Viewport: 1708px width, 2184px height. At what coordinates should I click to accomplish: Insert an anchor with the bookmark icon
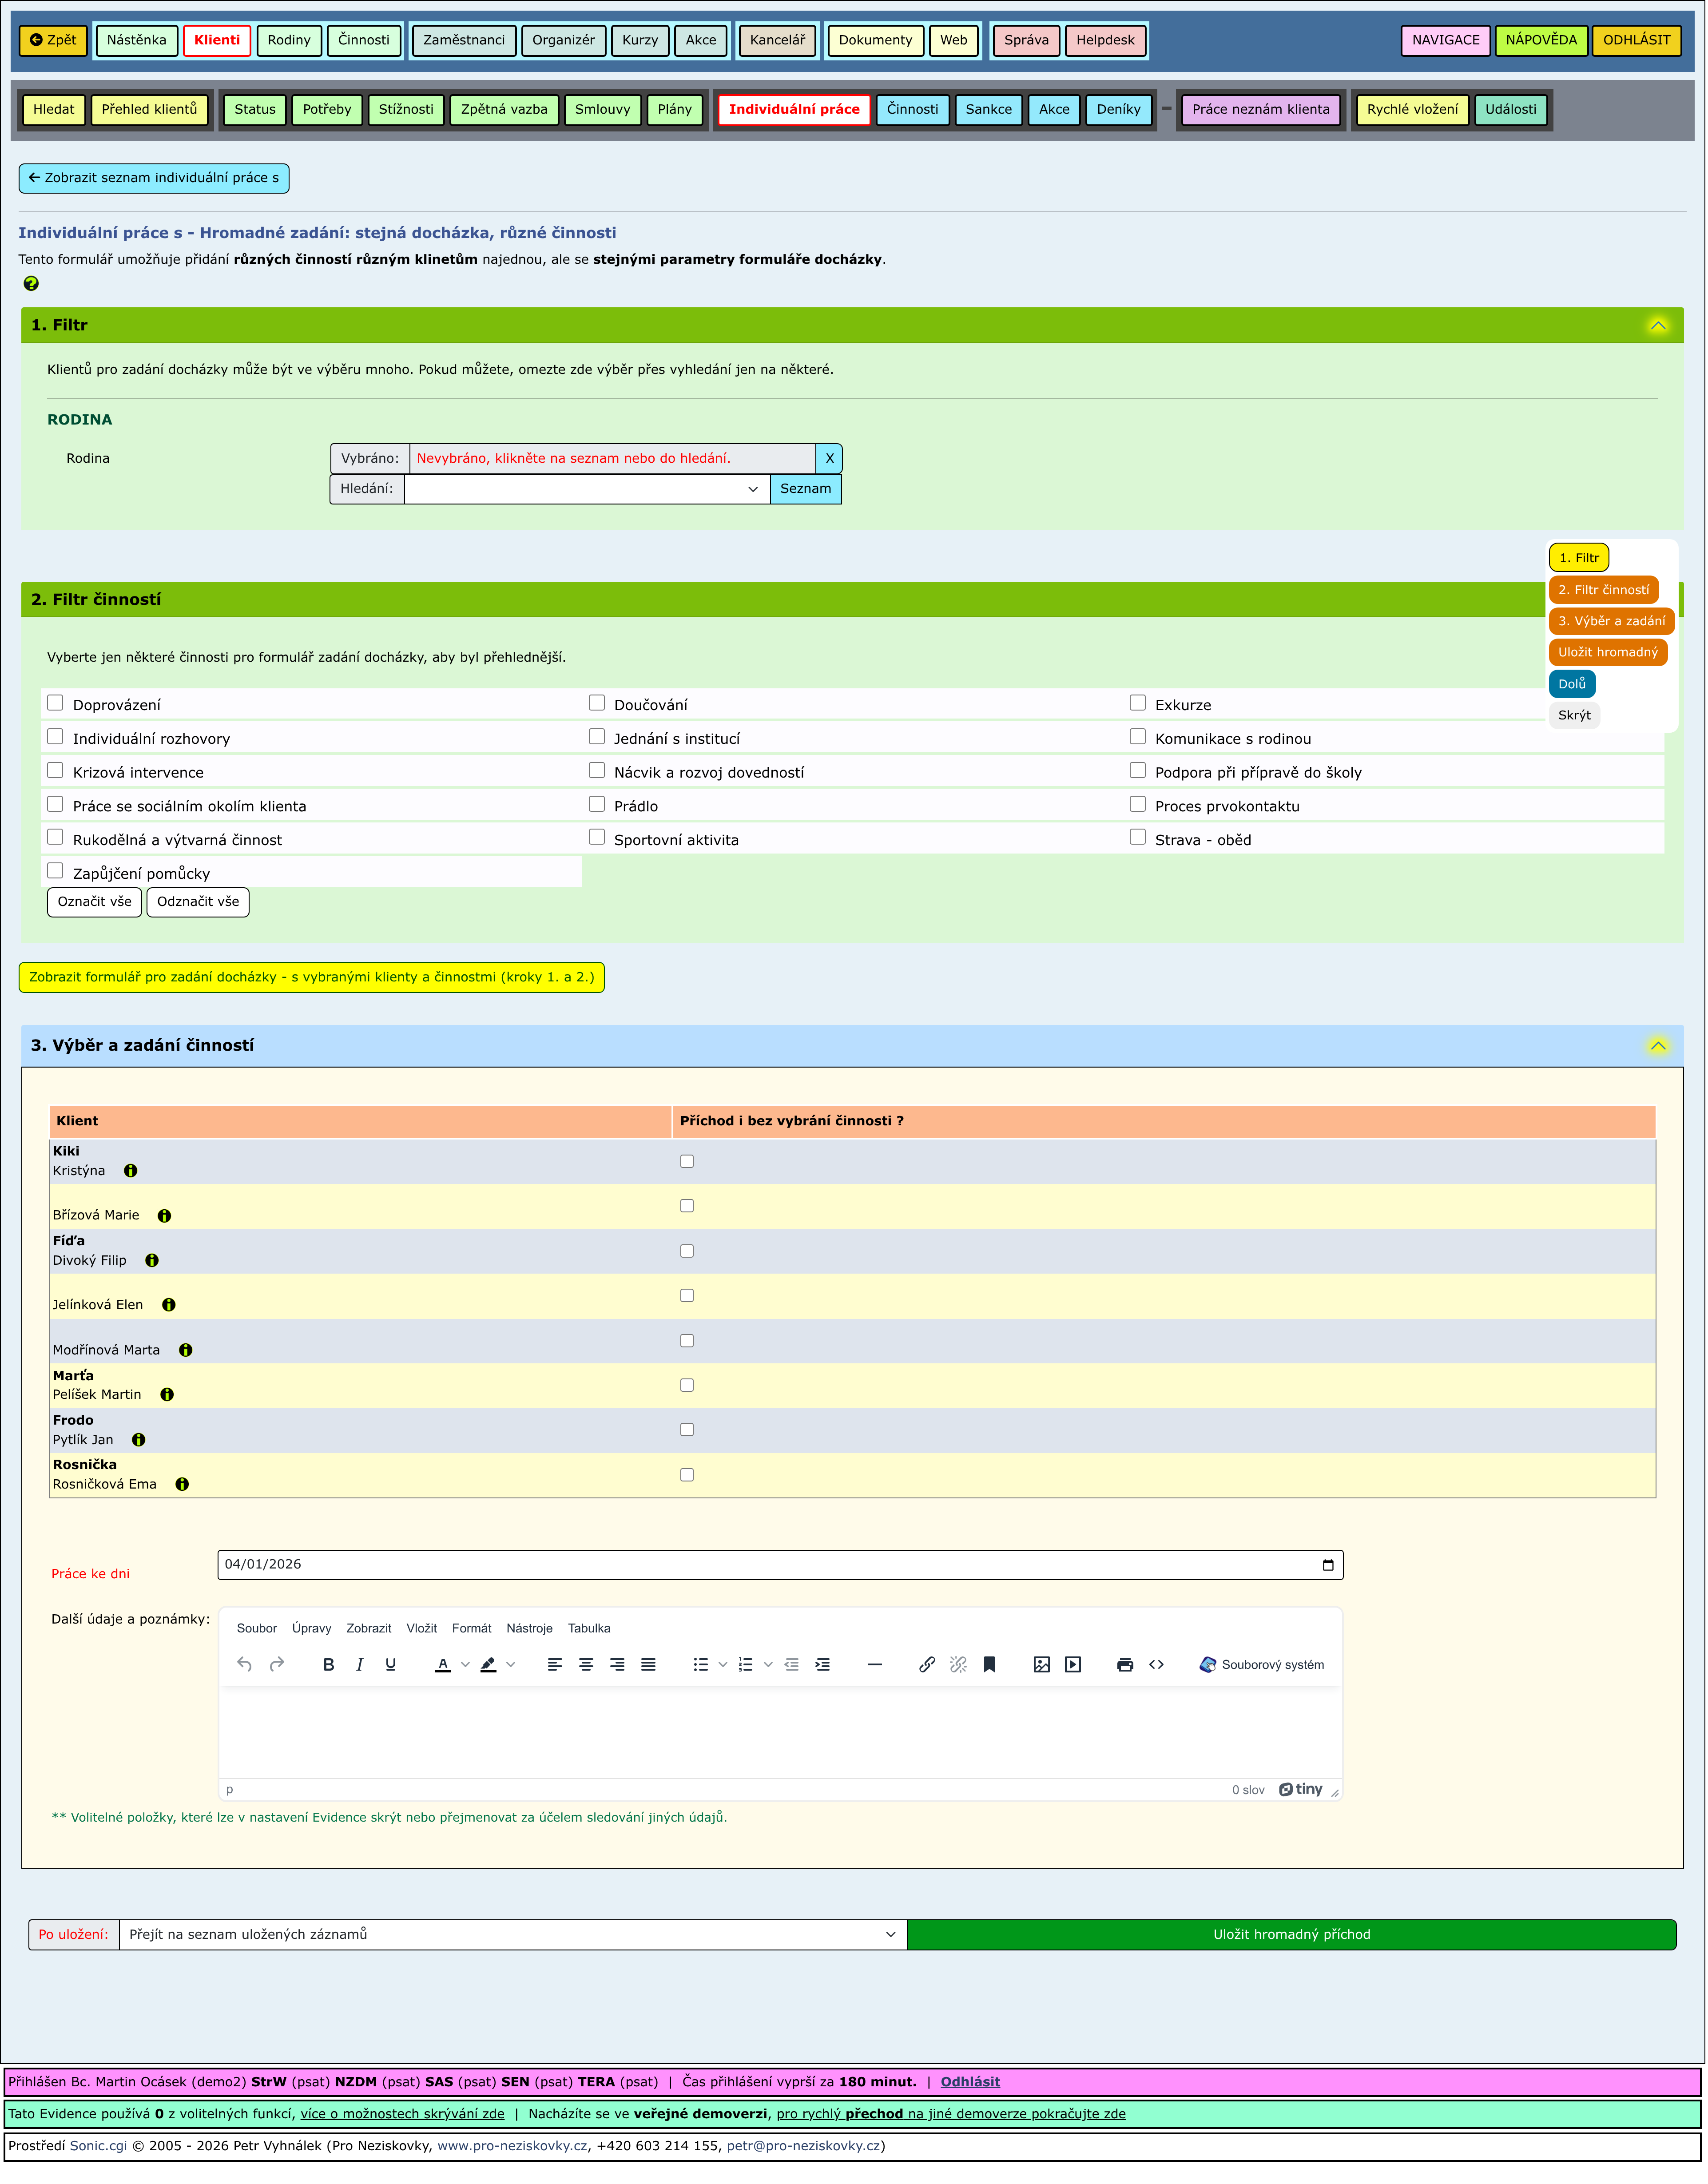[989, 1665]
